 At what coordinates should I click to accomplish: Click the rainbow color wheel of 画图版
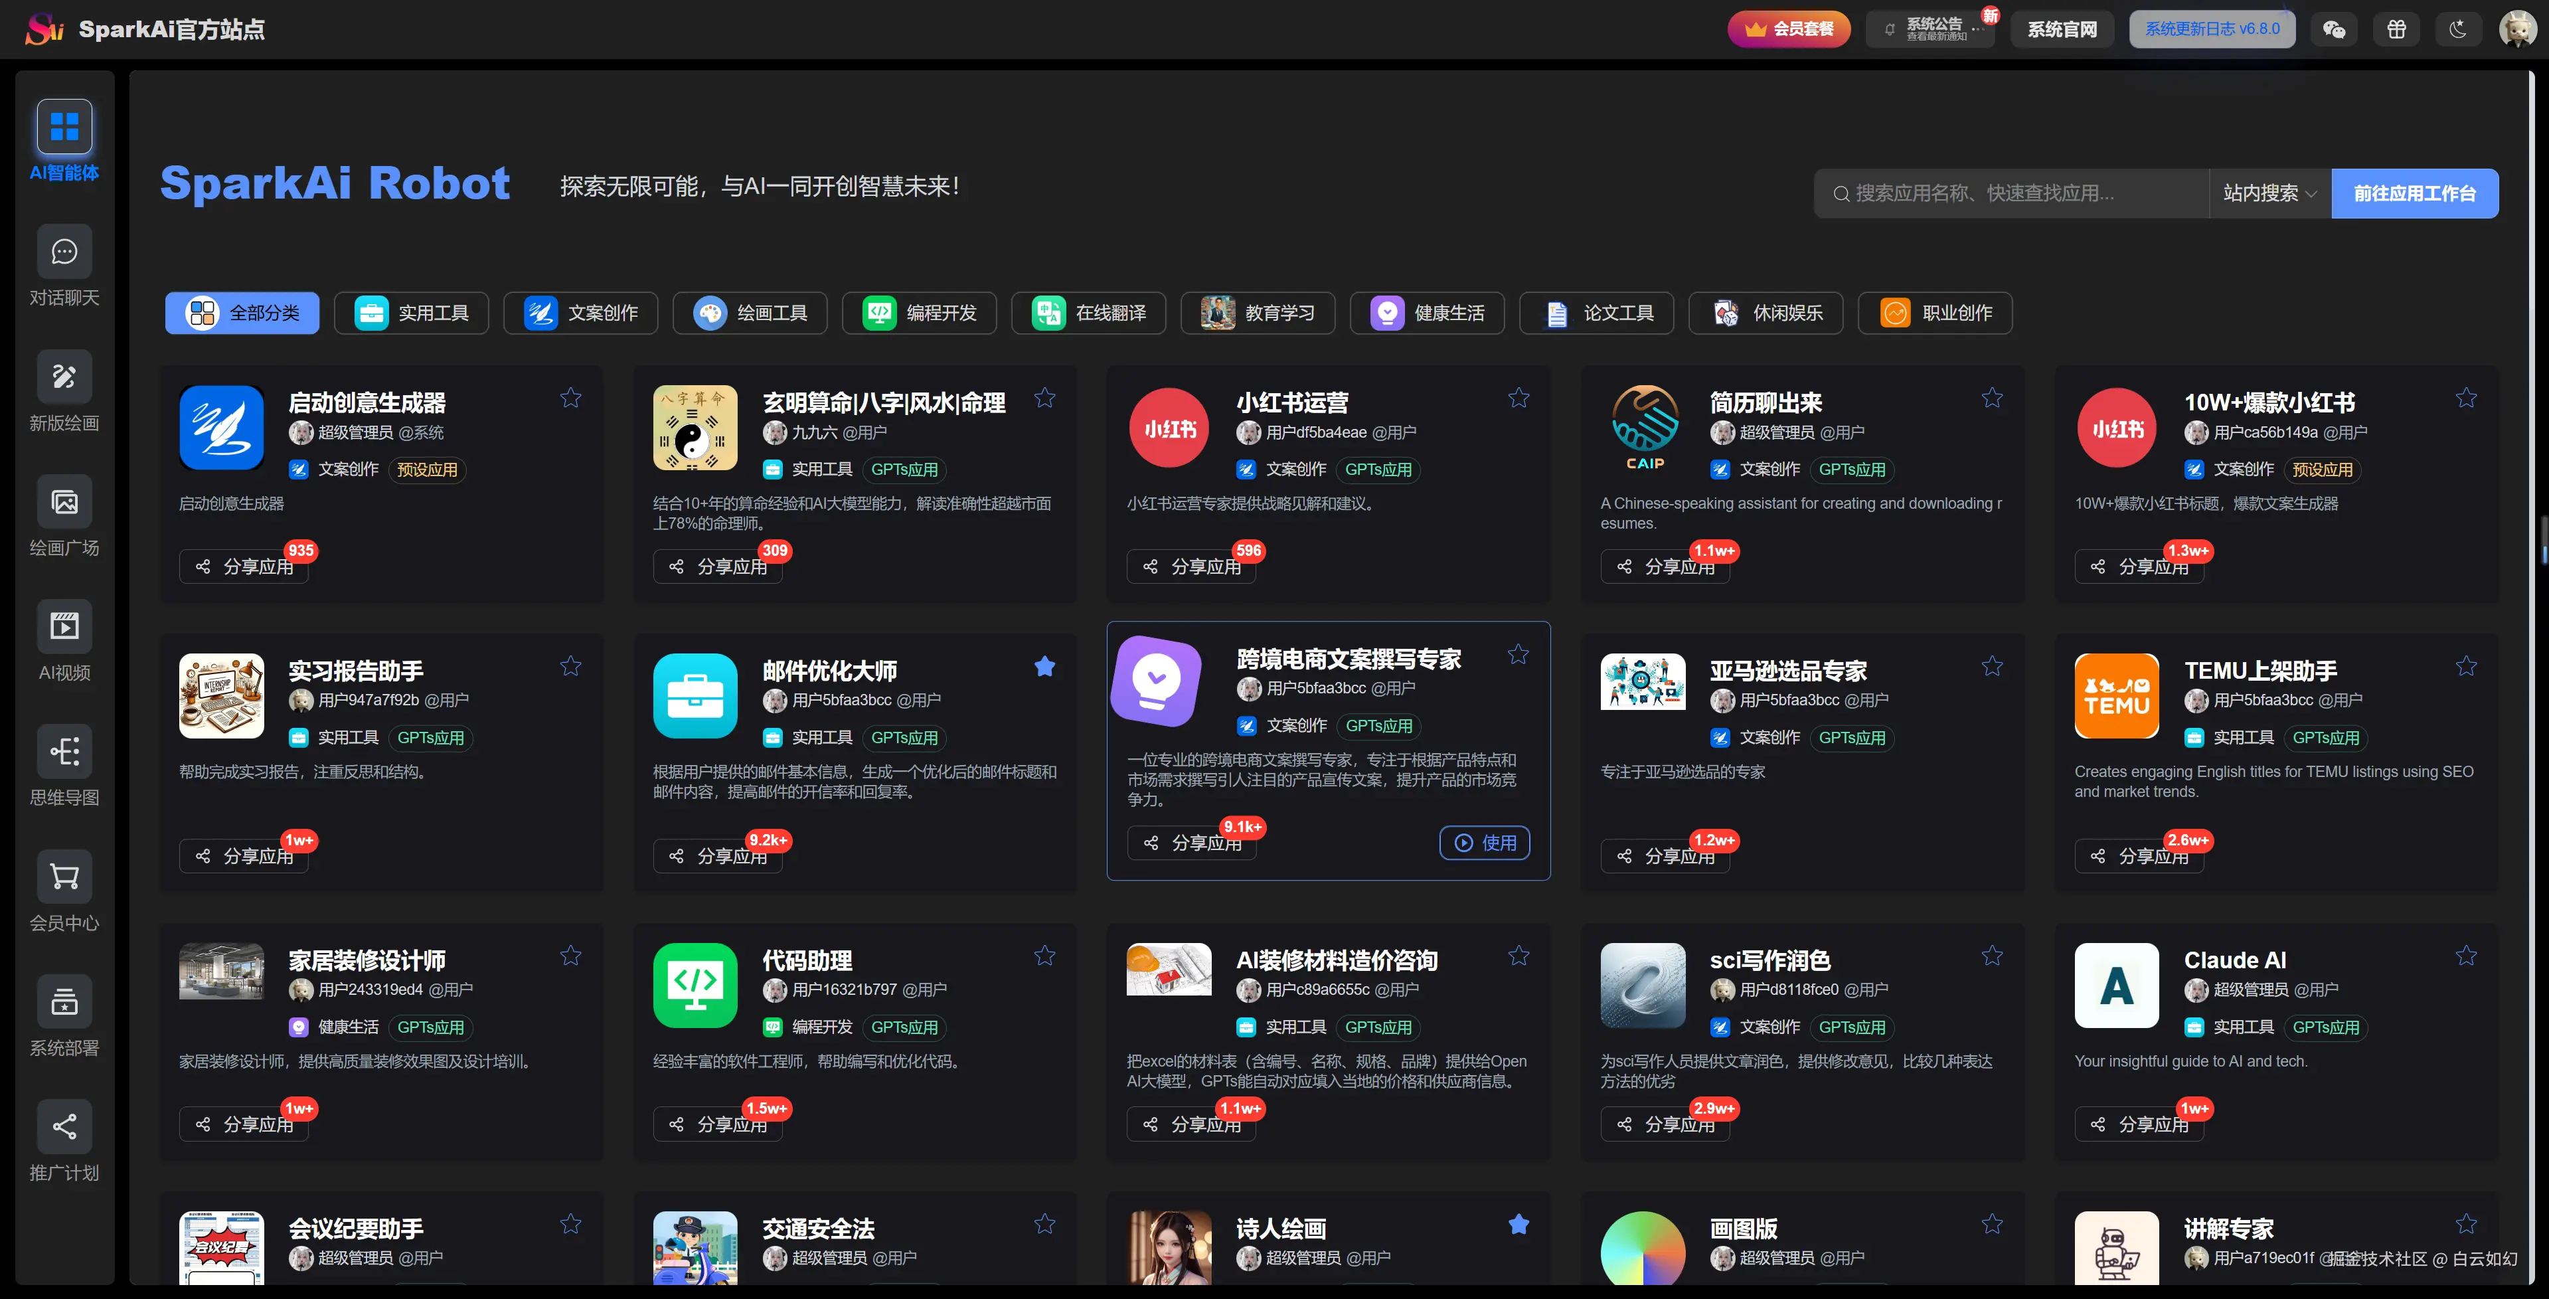(1643, 1249)
